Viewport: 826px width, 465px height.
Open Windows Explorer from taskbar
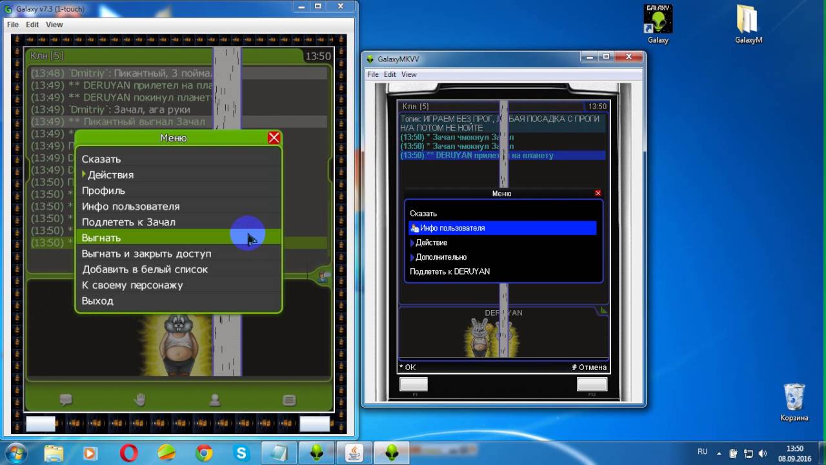click(54, 453)
